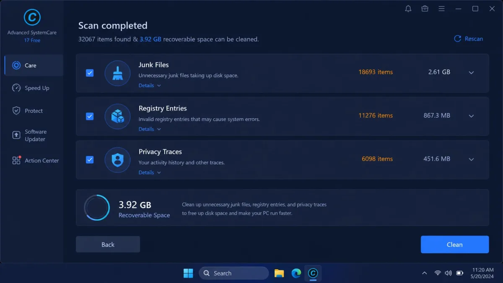Switch to the Protect tab
This screenshot has height=283, width=503.
pyautogui.click(x=34, y=111)
